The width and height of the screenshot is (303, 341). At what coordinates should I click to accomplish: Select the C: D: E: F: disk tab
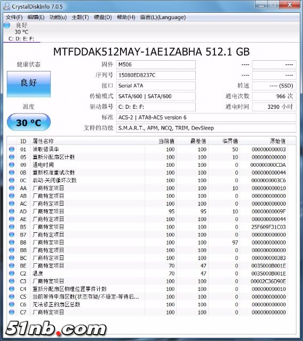pyautogui.click(x=21, y=39)
